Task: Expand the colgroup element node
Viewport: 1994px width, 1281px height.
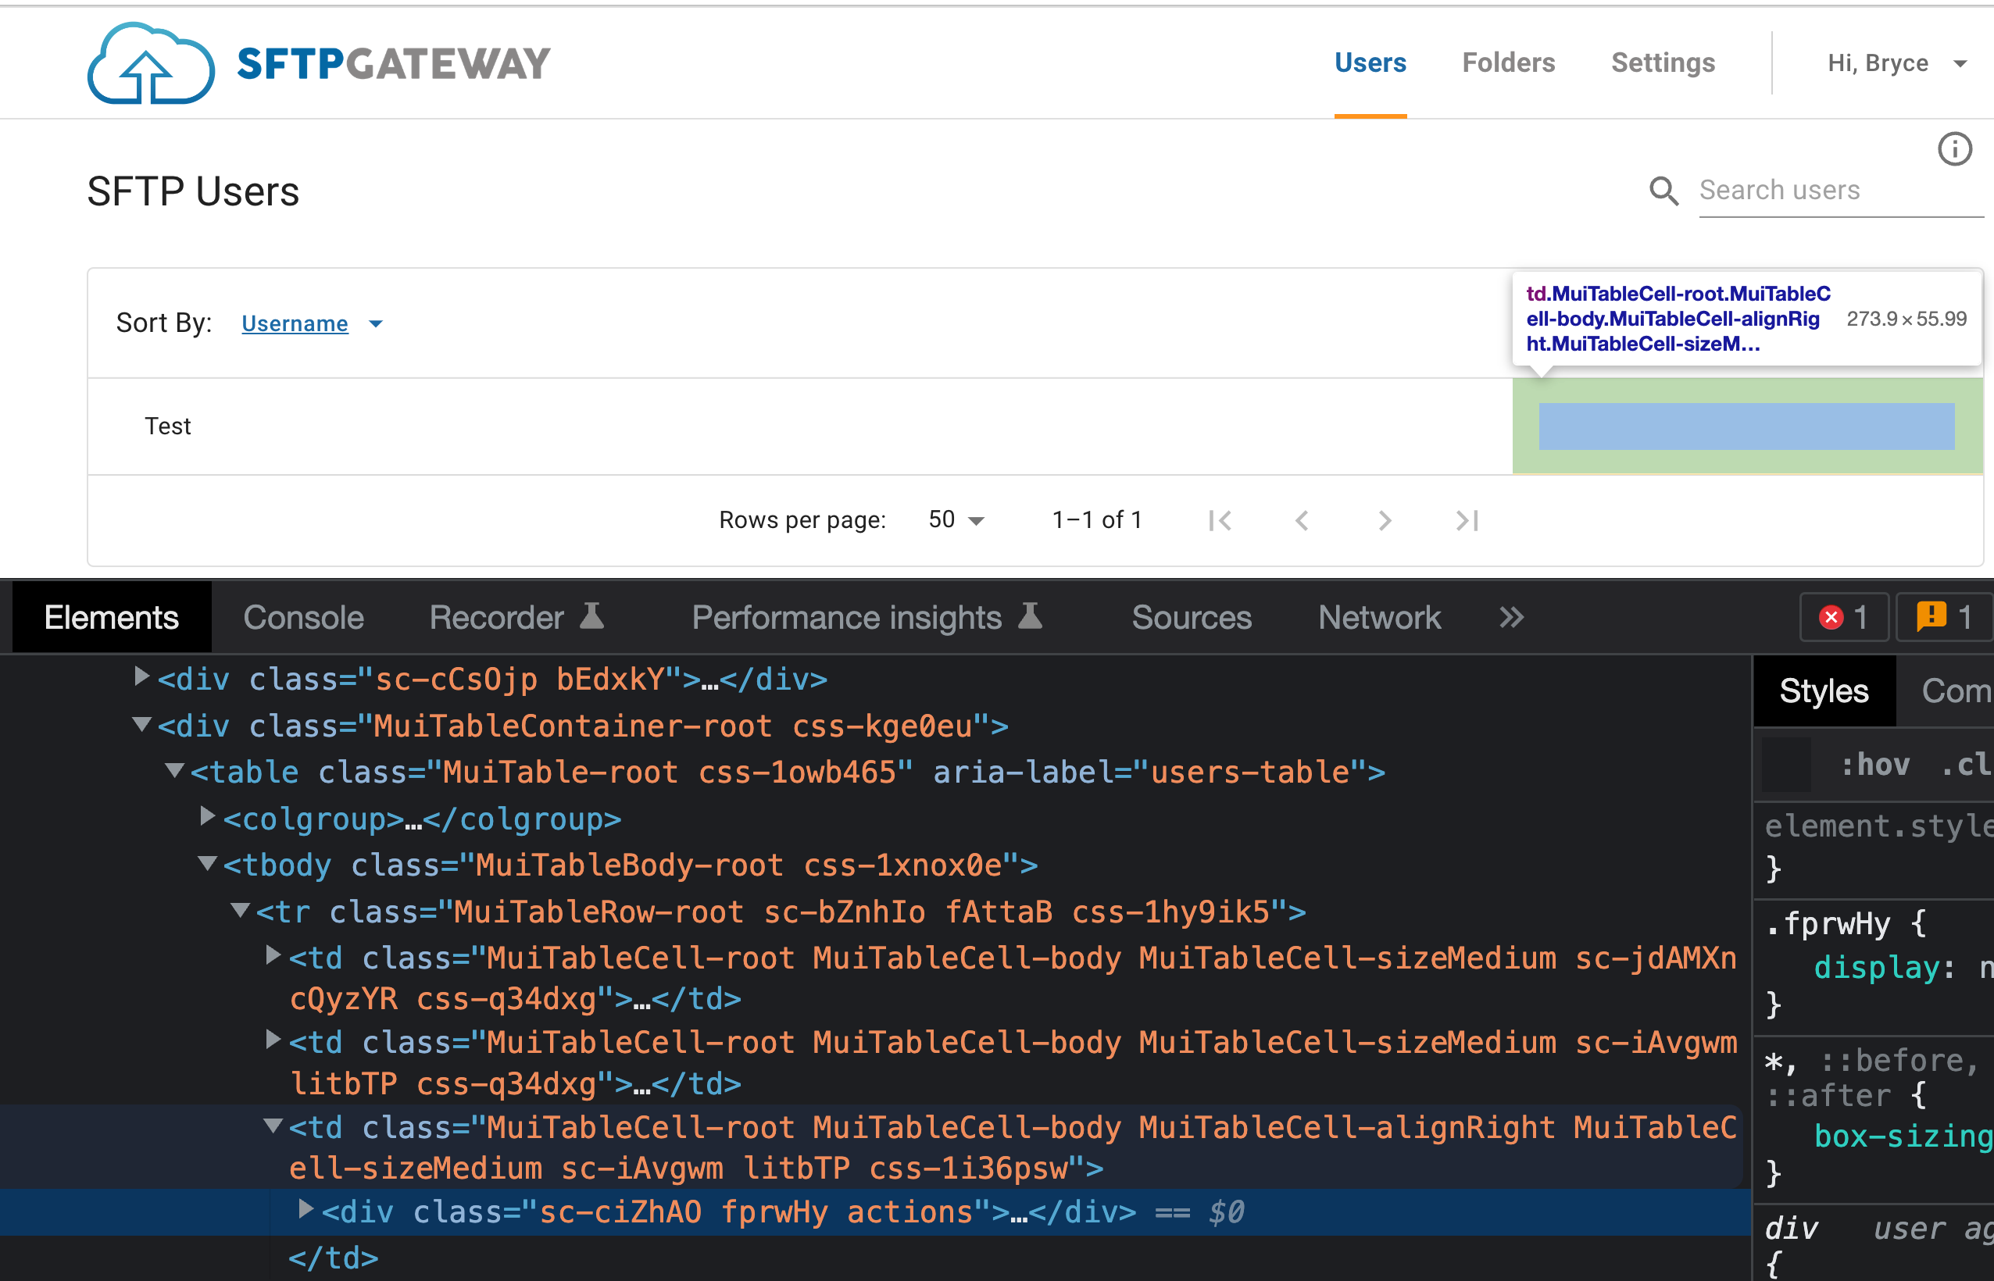Action: coord(207,818)
